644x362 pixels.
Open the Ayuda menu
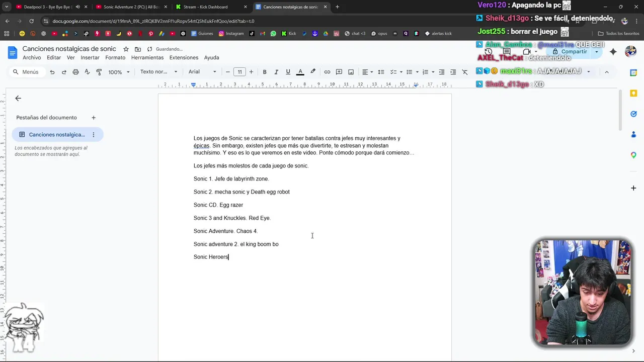pyautogui.click(x=211, y=57)
